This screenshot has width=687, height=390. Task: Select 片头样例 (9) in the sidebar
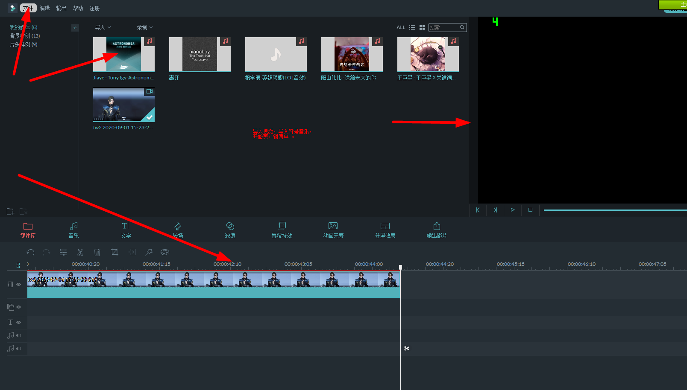(23, 44)
